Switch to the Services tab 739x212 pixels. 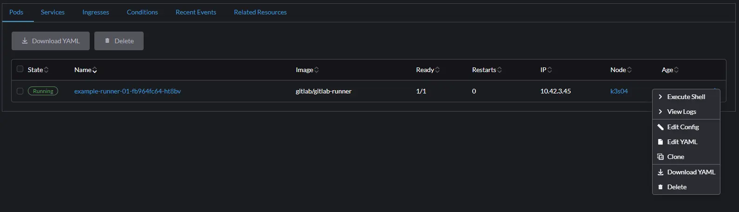53,12
